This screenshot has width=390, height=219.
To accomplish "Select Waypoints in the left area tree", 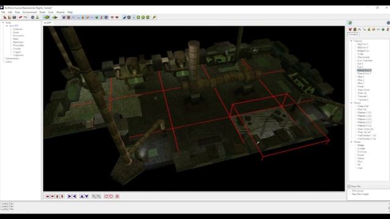I will click(18, 55).
